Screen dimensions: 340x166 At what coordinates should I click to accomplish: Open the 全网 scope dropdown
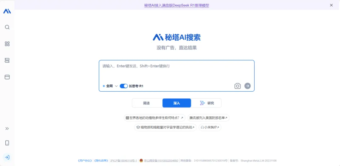pyautogui.click(x=110, y=86)
